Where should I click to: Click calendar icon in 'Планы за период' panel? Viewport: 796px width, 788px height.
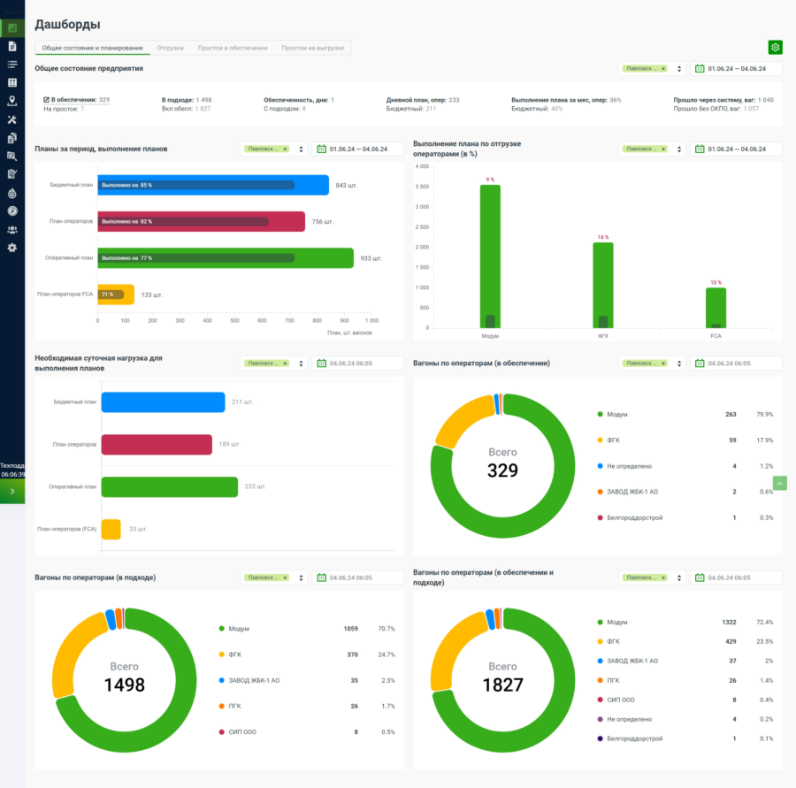point(322,149)
